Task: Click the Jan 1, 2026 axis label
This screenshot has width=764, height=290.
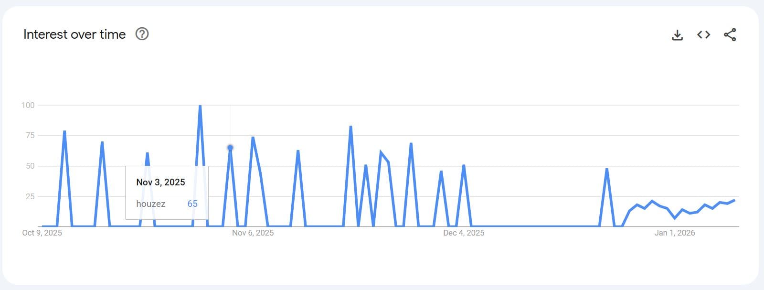Action: pos(675,233)
